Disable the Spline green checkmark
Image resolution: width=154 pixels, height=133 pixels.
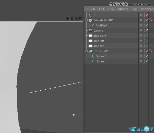point(147,61)
